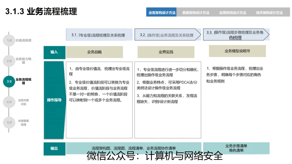Click the 3.1.3 业务流程梳理 title

click(41, 12)
